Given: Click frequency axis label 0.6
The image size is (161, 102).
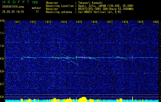Looking at the screenshot, I should 2,97.
